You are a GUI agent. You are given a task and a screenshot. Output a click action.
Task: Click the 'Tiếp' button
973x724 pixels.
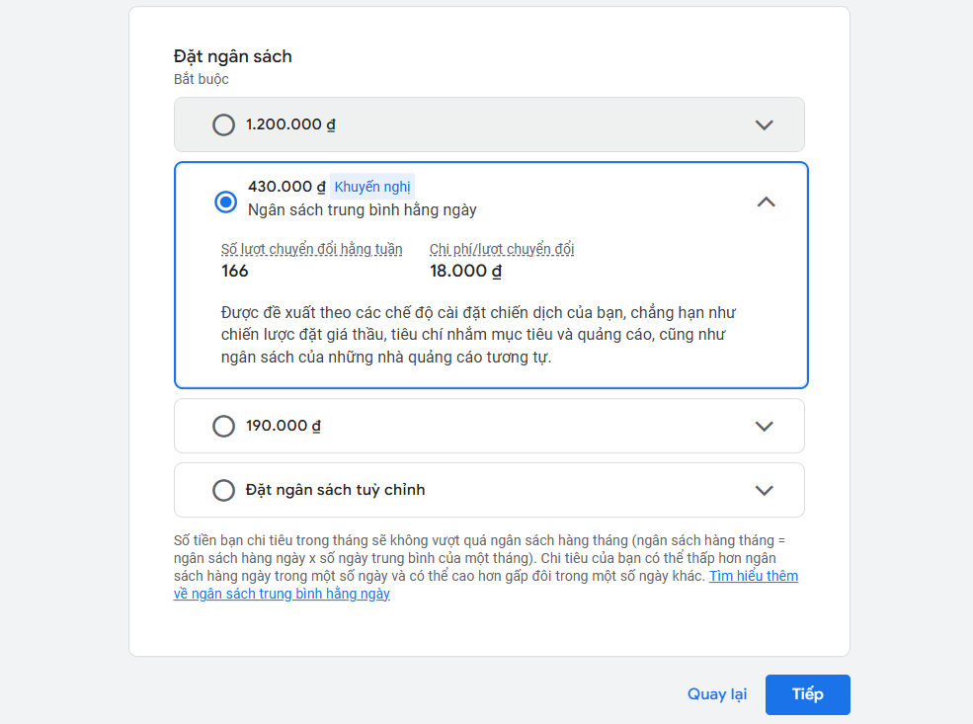(807, 694)
